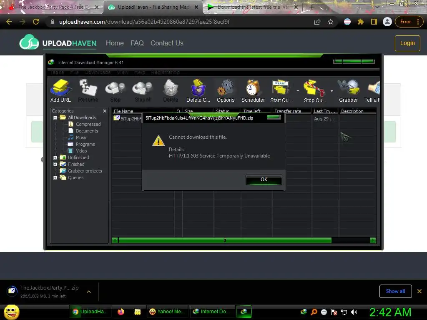Sort by Description column header
Viewport: 427px width, 320px height.
point(358,111)
